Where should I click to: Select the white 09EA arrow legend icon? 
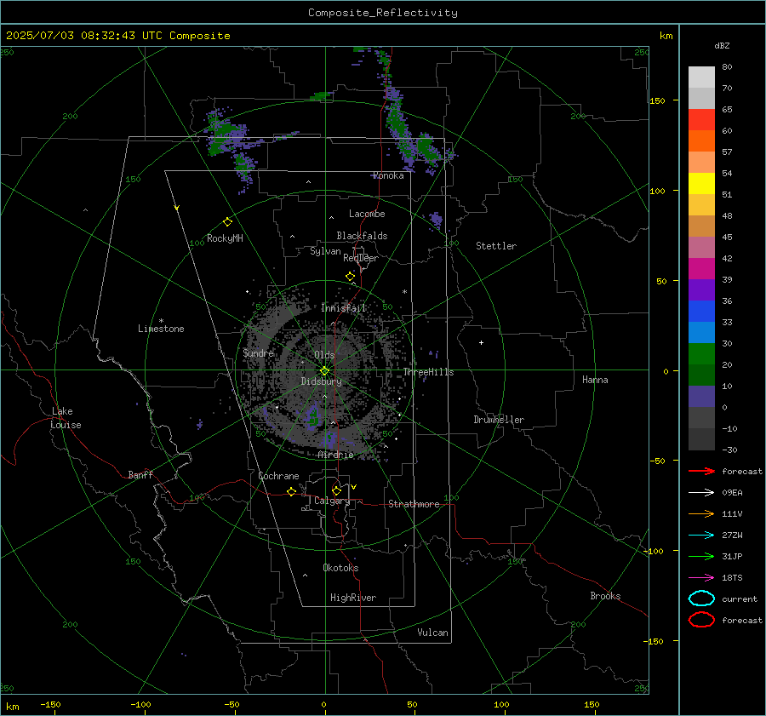(x=701, y=492)
